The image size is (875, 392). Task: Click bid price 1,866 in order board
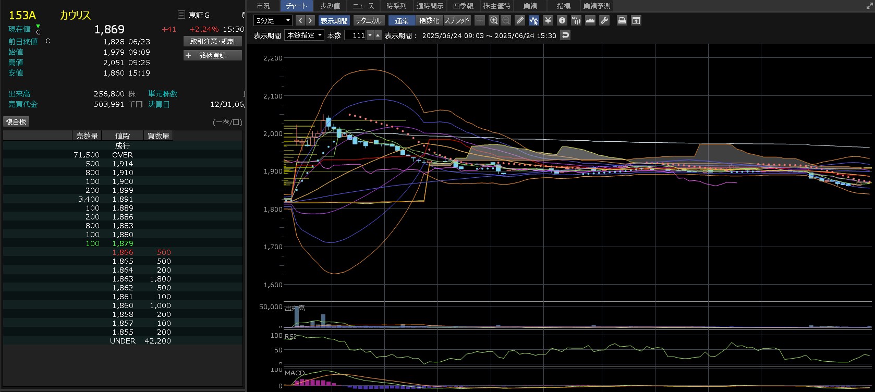tap(123, 252)
